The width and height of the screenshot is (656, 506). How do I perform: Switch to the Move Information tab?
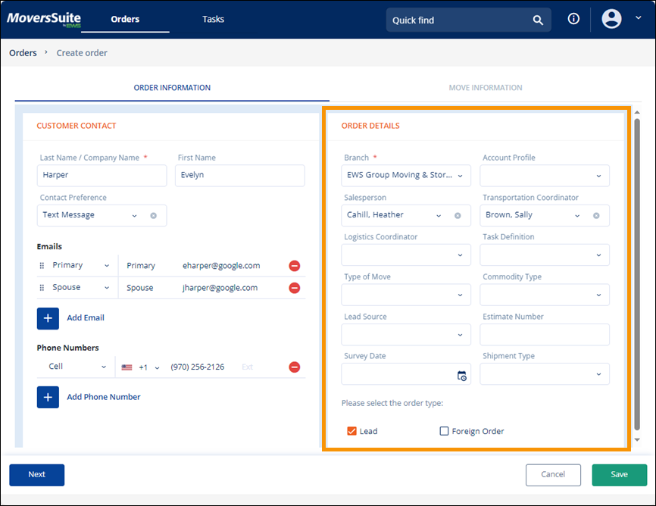tap(485, 88)
